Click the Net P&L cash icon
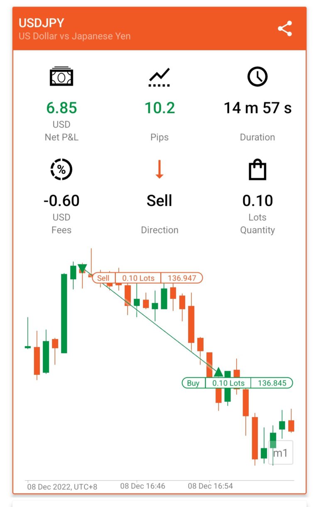Screen dimensions: 319x507 [x=61, y=77]
